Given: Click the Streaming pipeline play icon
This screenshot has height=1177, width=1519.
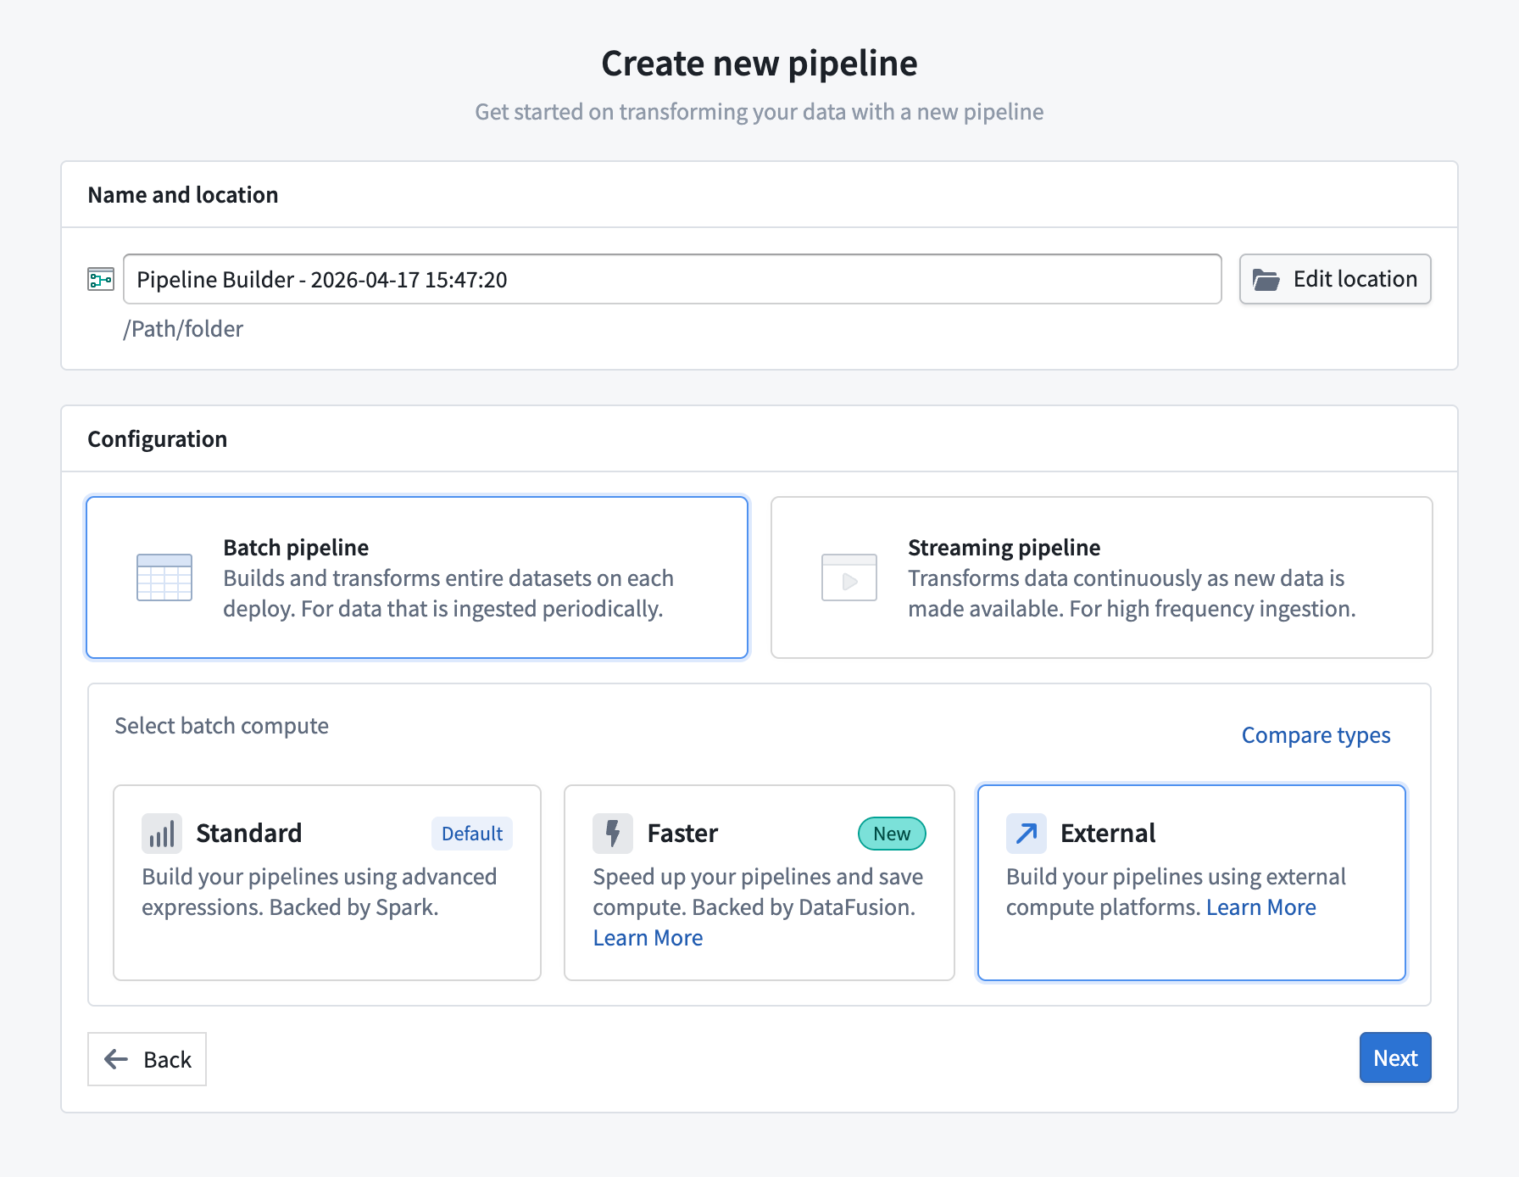Looking at the screenshot, I should (x=849, y=577).
